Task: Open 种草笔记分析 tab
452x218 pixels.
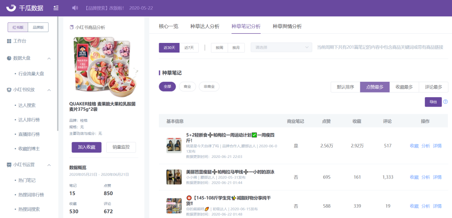Action: [x=246, y=26]
